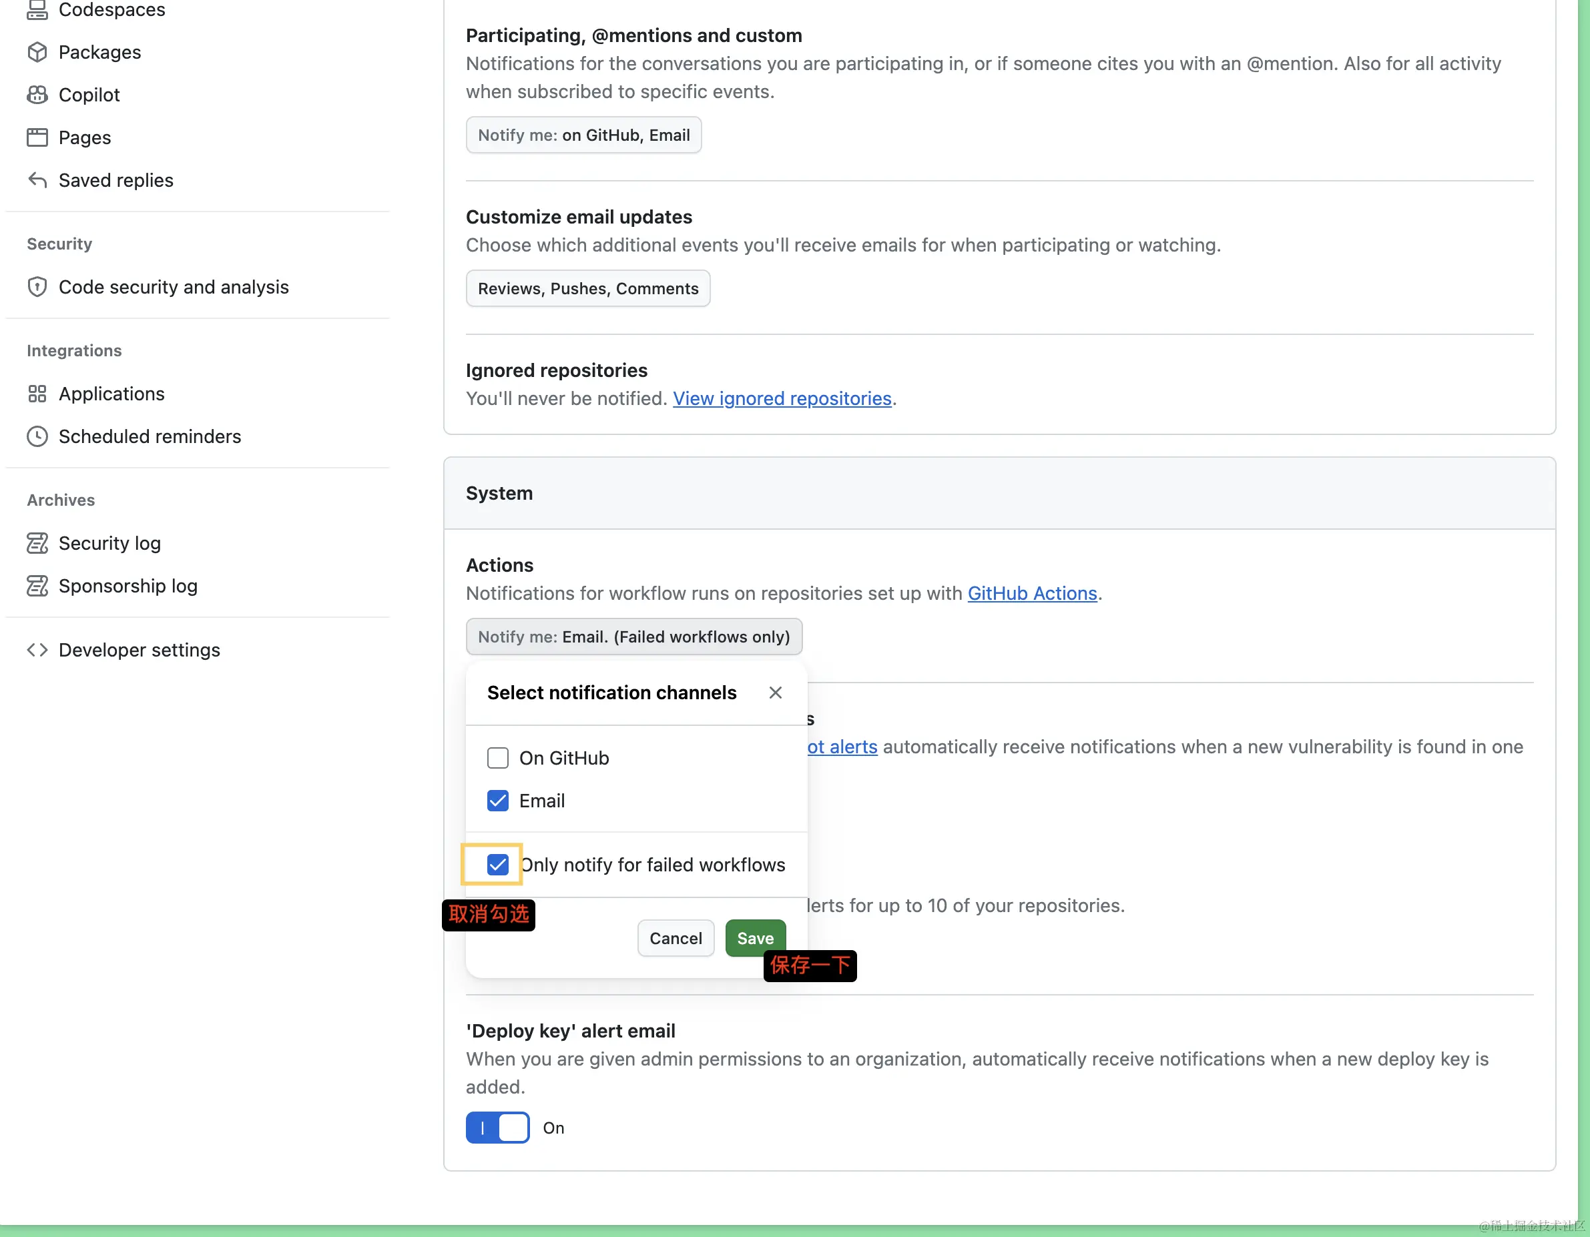
Task: Open Scheduled reminders page
Action: [150, 436]
